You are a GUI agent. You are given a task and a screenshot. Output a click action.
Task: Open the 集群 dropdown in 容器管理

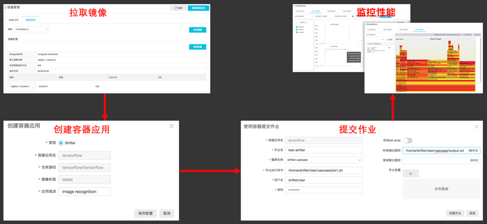pos(32,29)
